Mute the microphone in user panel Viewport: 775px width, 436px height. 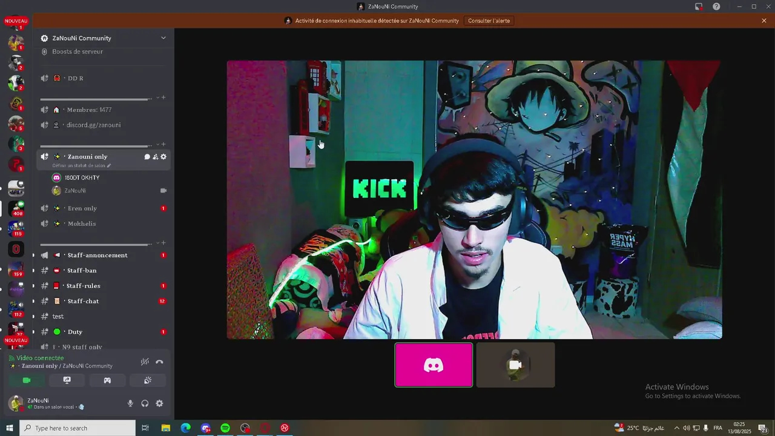(130, 403)
